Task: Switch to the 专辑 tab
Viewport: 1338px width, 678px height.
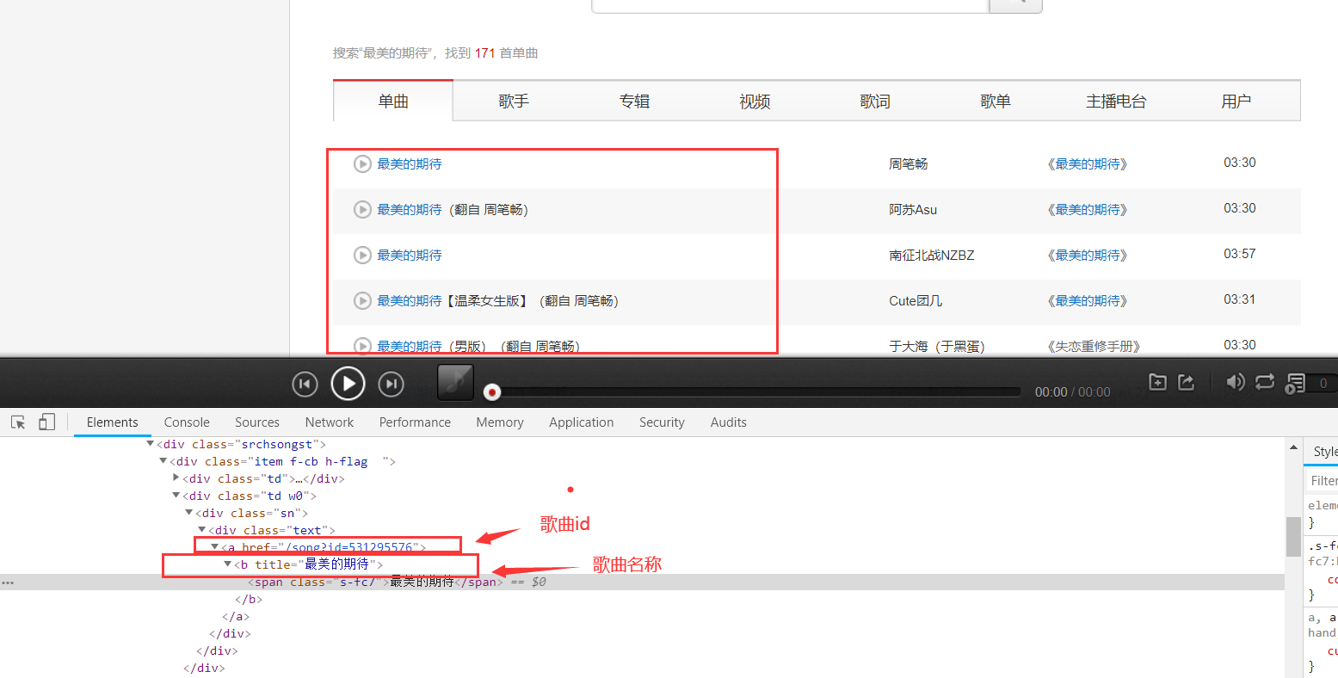Action: pyautogui.click(x=634, y=102)
